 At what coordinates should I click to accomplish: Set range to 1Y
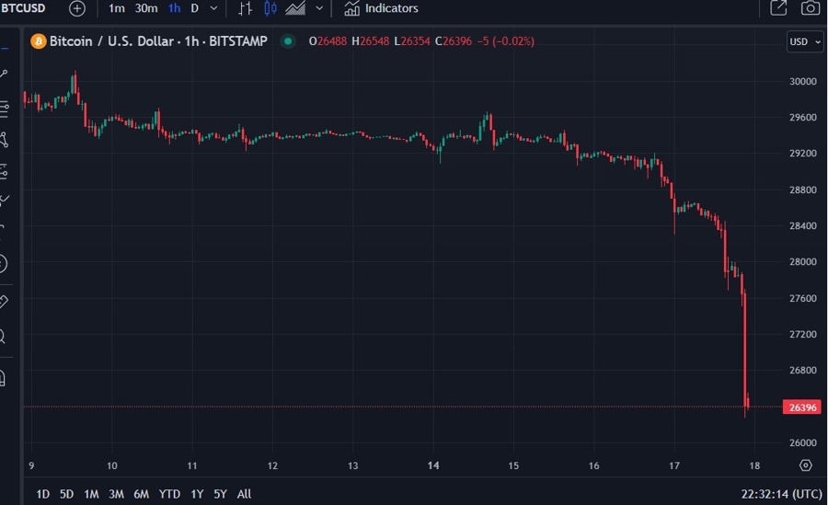(197, 494)
